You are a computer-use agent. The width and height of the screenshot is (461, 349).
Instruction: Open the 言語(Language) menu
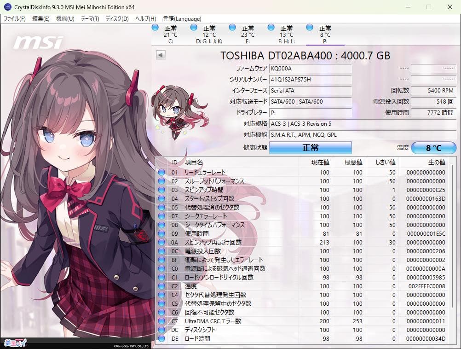pos(182,19)
